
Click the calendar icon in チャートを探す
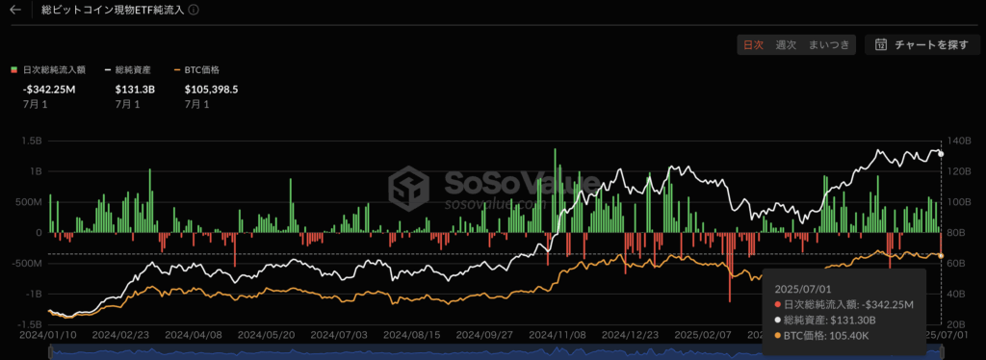coord(881,44)
